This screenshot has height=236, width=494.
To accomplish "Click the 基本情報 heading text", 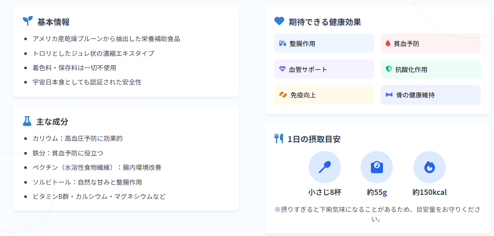I will tap(53, 22).
